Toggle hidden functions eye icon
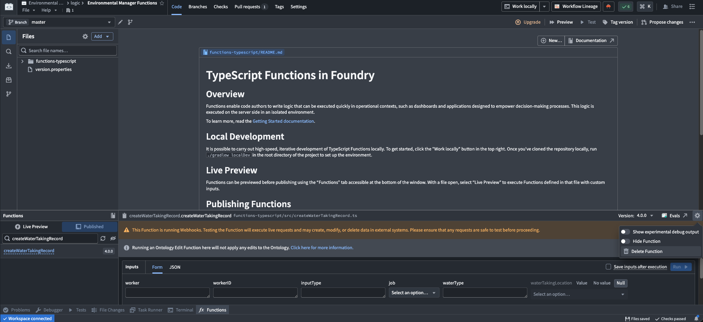 (x=113, y=239)
